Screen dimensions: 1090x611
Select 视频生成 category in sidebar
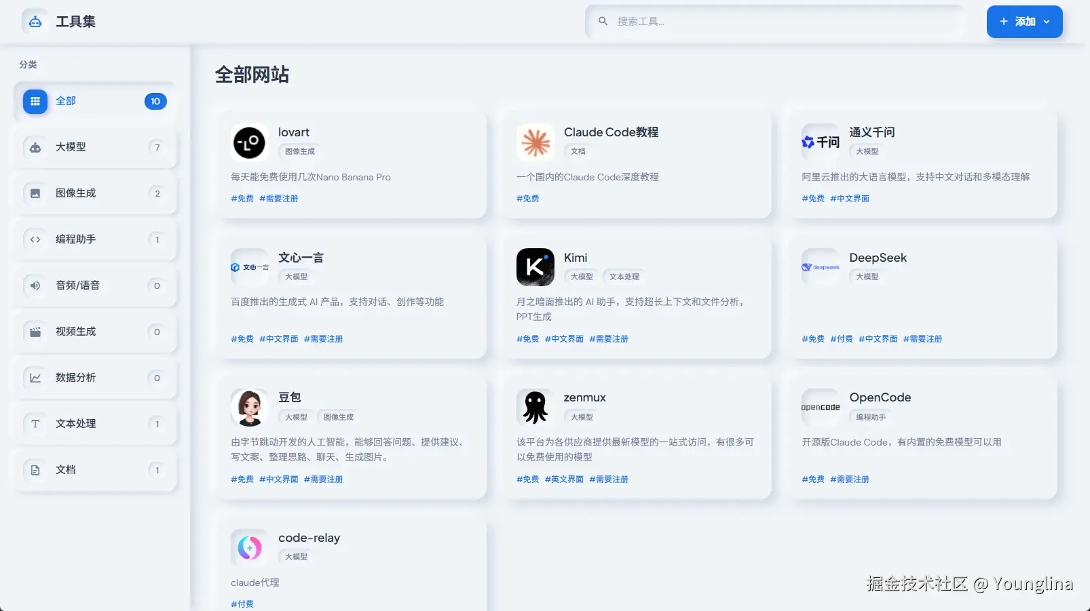pyautogui.click(x=95, y=332)
